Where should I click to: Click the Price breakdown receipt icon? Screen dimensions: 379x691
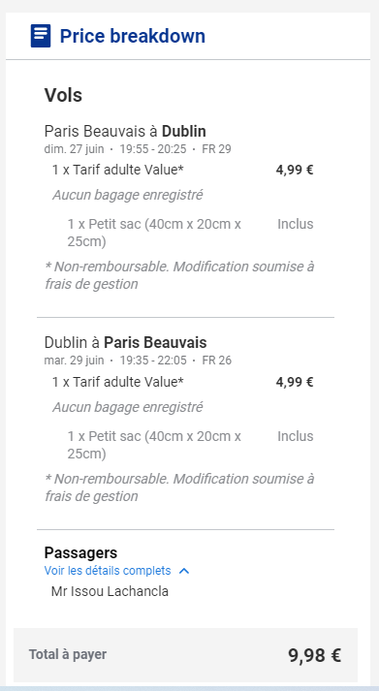click(x=41, y=36)
